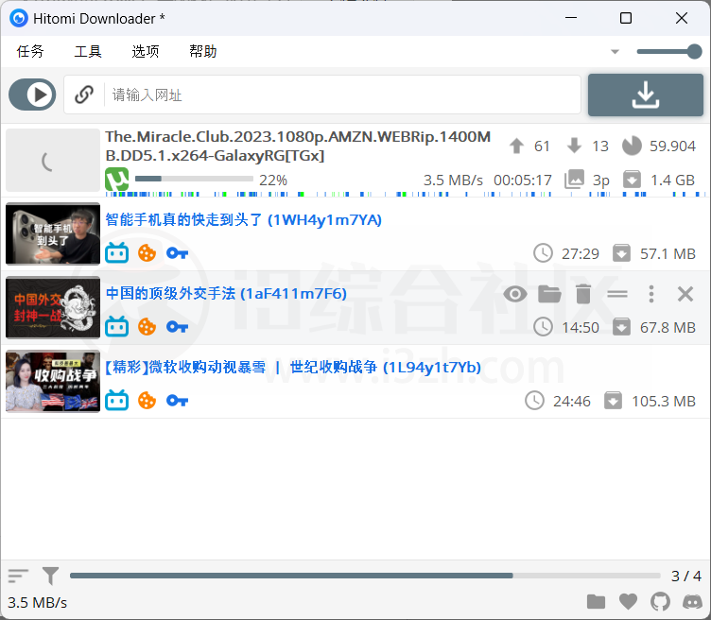Open the 选项 menu
The height and width of the screenshot is (620, 711).
coord(145,51)
